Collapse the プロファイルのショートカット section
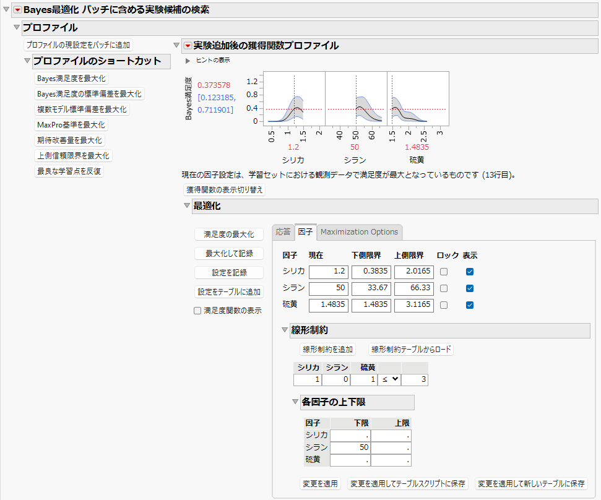Viewport: 601px width, 500px height. coord(27,61)
